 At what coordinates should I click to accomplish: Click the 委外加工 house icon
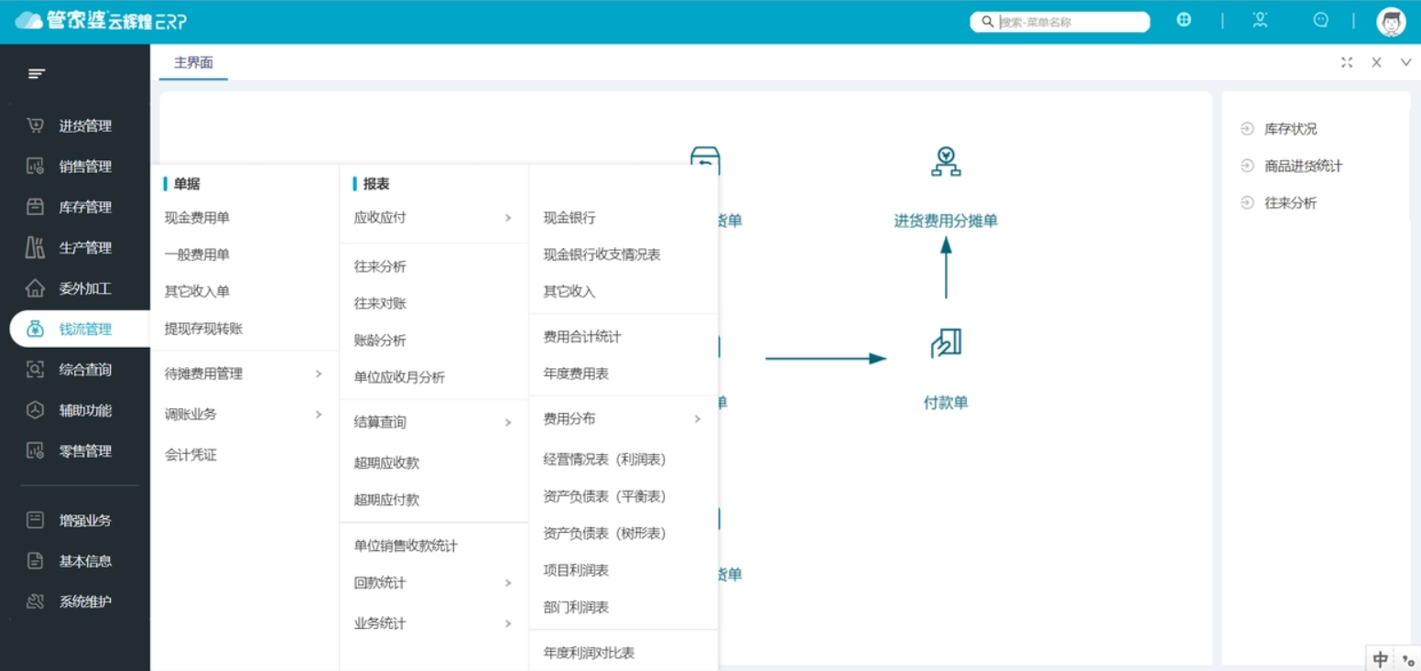(35, 288)
